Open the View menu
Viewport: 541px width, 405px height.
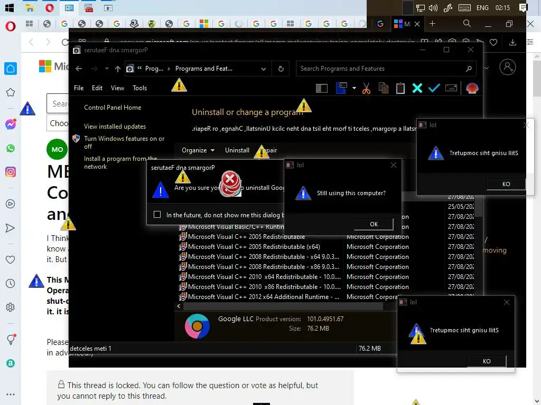117,88
